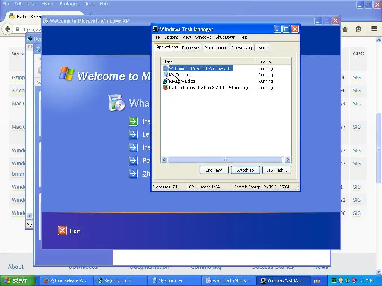
Task: Click the Python tab favicon in Firefox
Action: [x=12, y=16]
